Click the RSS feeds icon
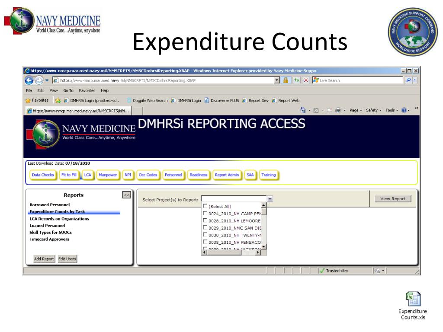The image size is (443, 332). coord(316,110)
